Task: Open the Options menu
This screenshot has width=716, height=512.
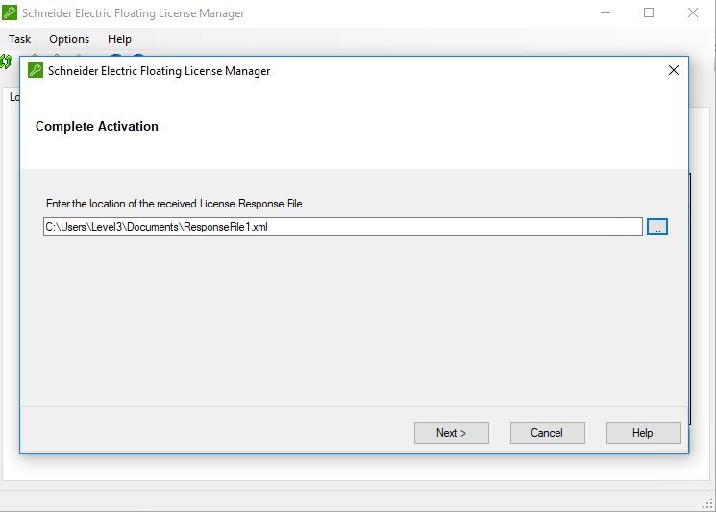Action: 69,39
